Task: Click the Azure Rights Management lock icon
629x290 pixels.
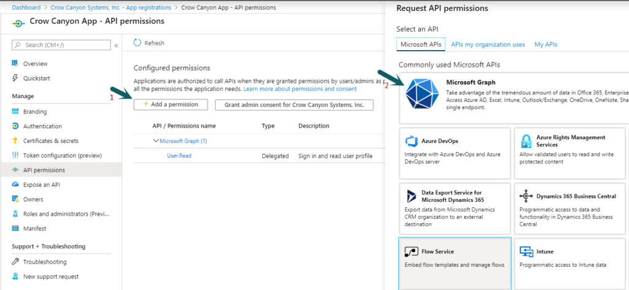Action: 526,142
